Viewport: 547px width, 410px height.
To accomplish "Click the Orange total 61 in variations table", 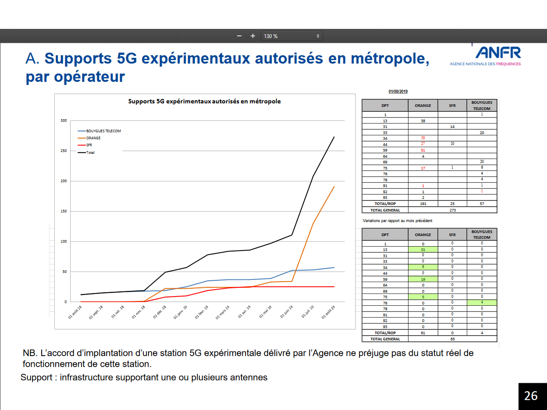I will 423,333.
